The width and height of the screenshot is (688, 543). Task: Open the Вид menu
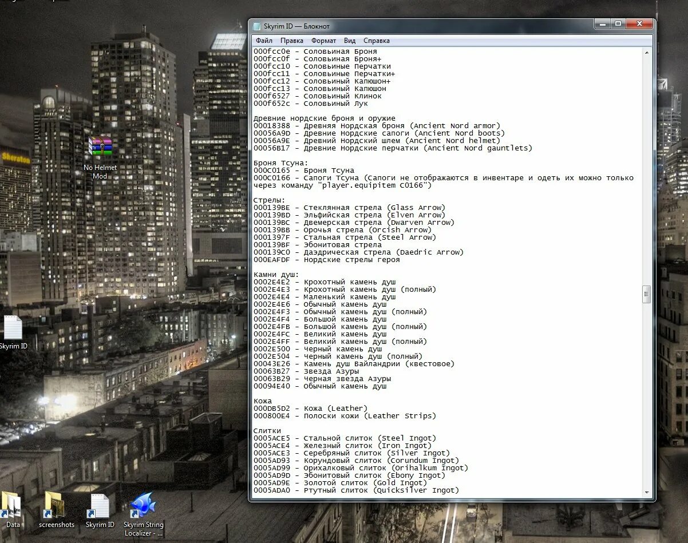350,41
